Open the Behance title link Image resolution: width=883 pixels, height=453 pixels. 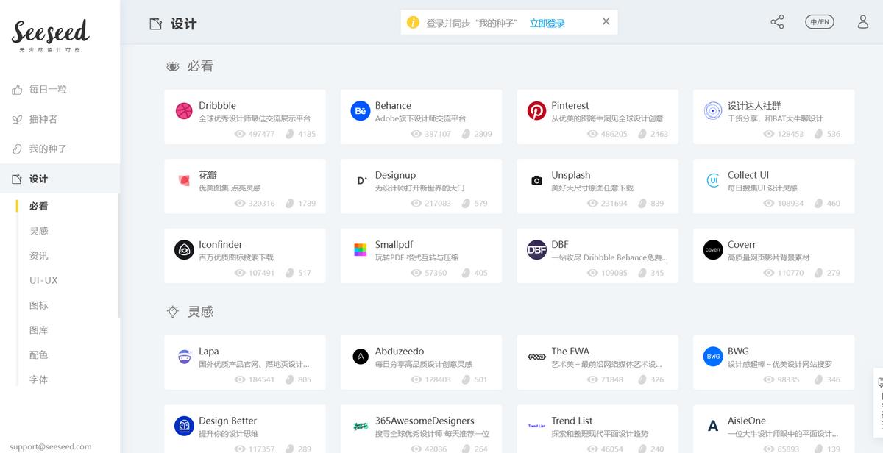[393, 105]
